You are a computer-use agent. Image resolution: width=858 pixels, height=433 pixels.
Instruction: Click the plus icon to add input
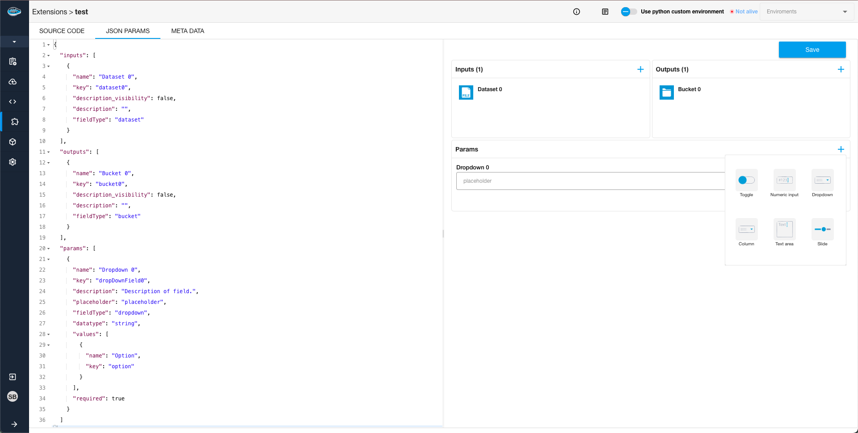point(640,69)
